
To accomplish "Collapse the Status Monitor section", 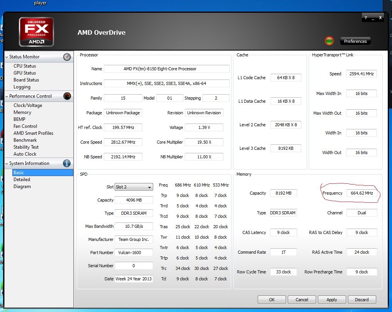I will coord(7,57).
